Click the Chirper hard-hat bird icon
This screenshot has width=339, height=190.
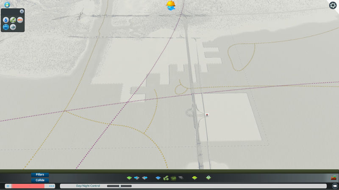pyautogui.click(x=171, y=5)
